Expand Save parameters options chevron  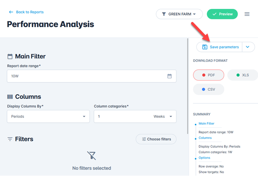(x=248, y=47)
